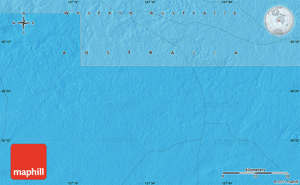This screenshot has height=185, width=300.
Task: Click the W letter beside the compass
Action: 14,23
